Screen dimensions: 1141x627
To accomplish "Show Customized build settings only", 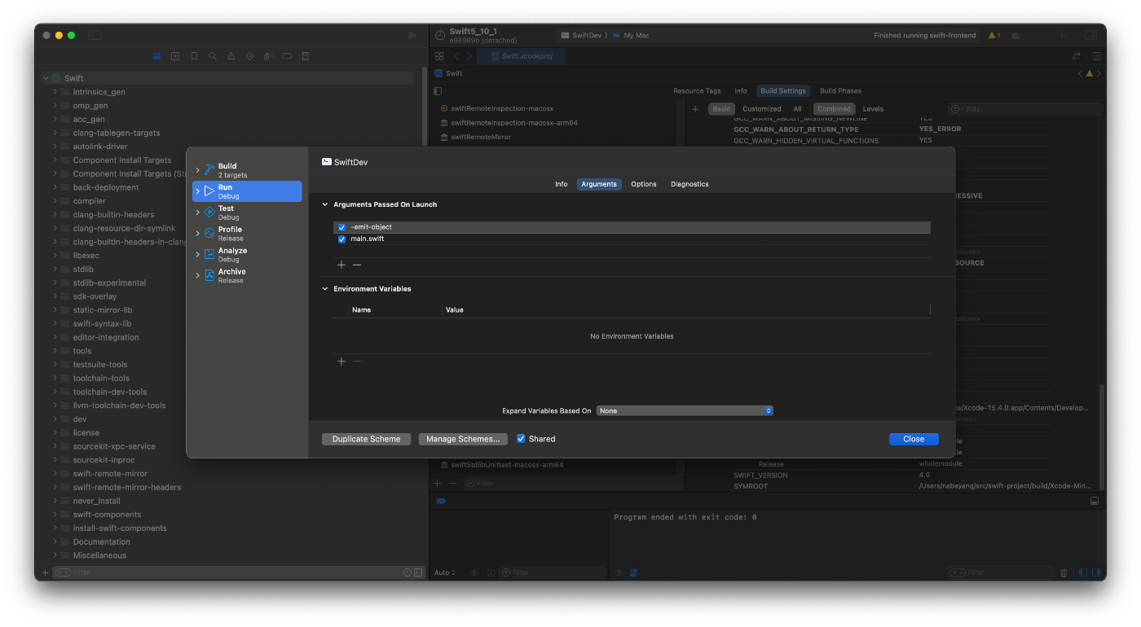I will point(762,109).
